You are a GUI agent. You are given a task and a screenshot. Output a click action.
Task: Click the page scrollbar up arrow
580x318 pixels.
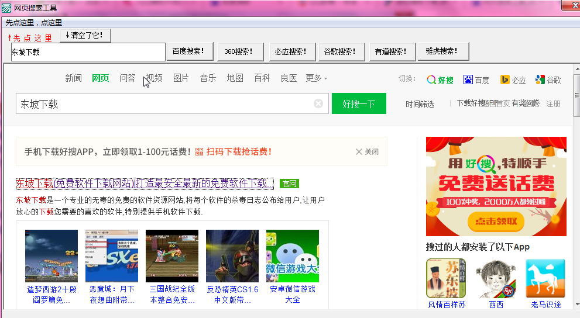point(577,69)
